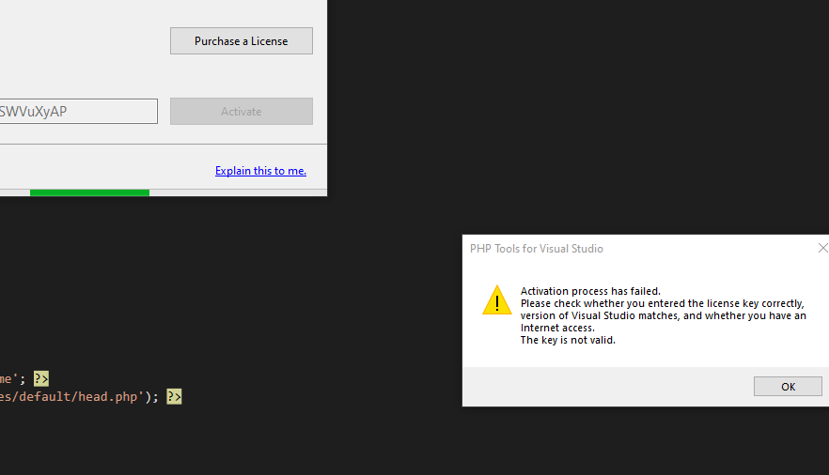Open the 'Explain this to me.' link
Viewport: 829px width, 475px height.
click(x=260, y=171)
